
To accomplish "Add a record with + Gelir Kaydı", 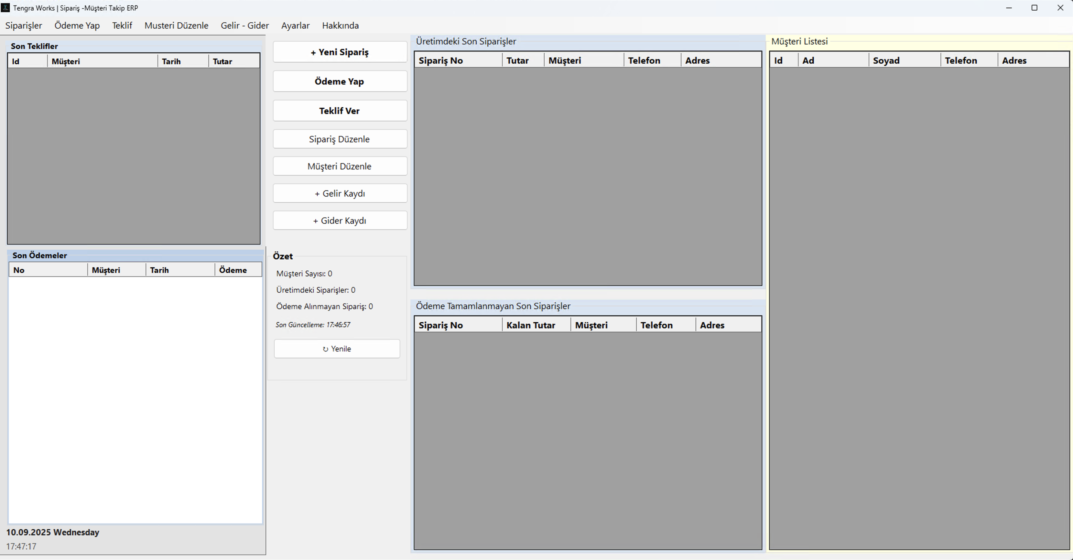I will [x=340, y=194].
